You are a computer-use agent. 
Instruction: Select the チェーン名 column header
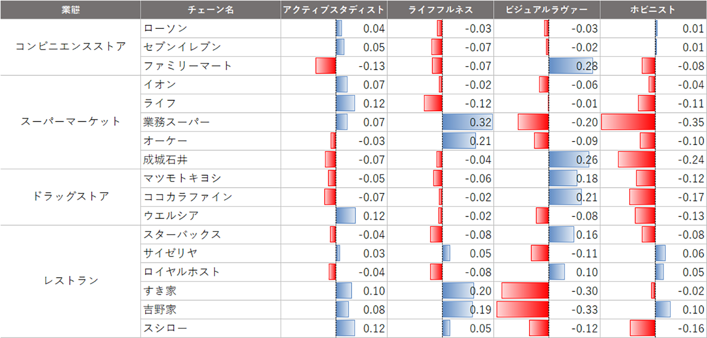point(210,10)
